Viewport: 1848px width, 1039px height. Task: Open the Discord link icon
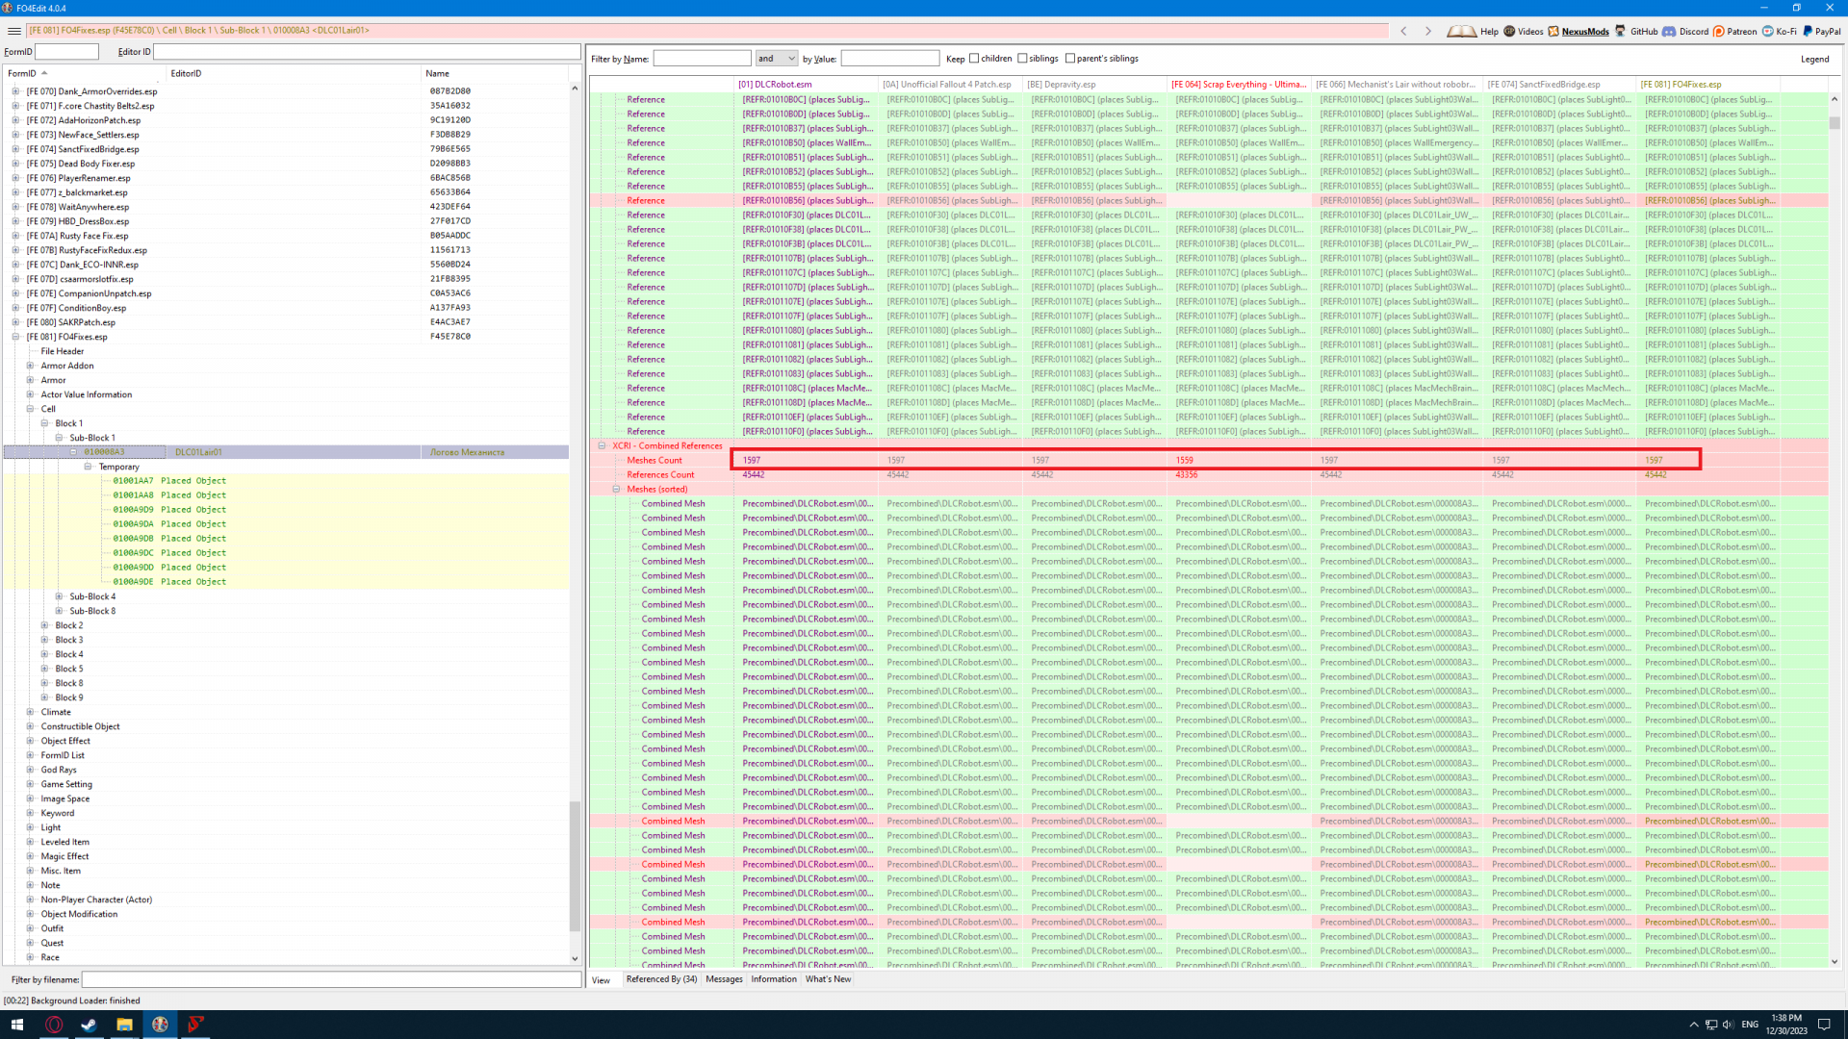pyautogui.click(x=1669, y=31)
